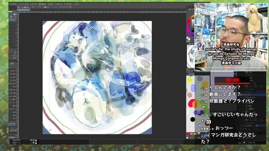Open the dropdown beside blue-white square icon
269x151 pixels.
click(x=16, y=14)
